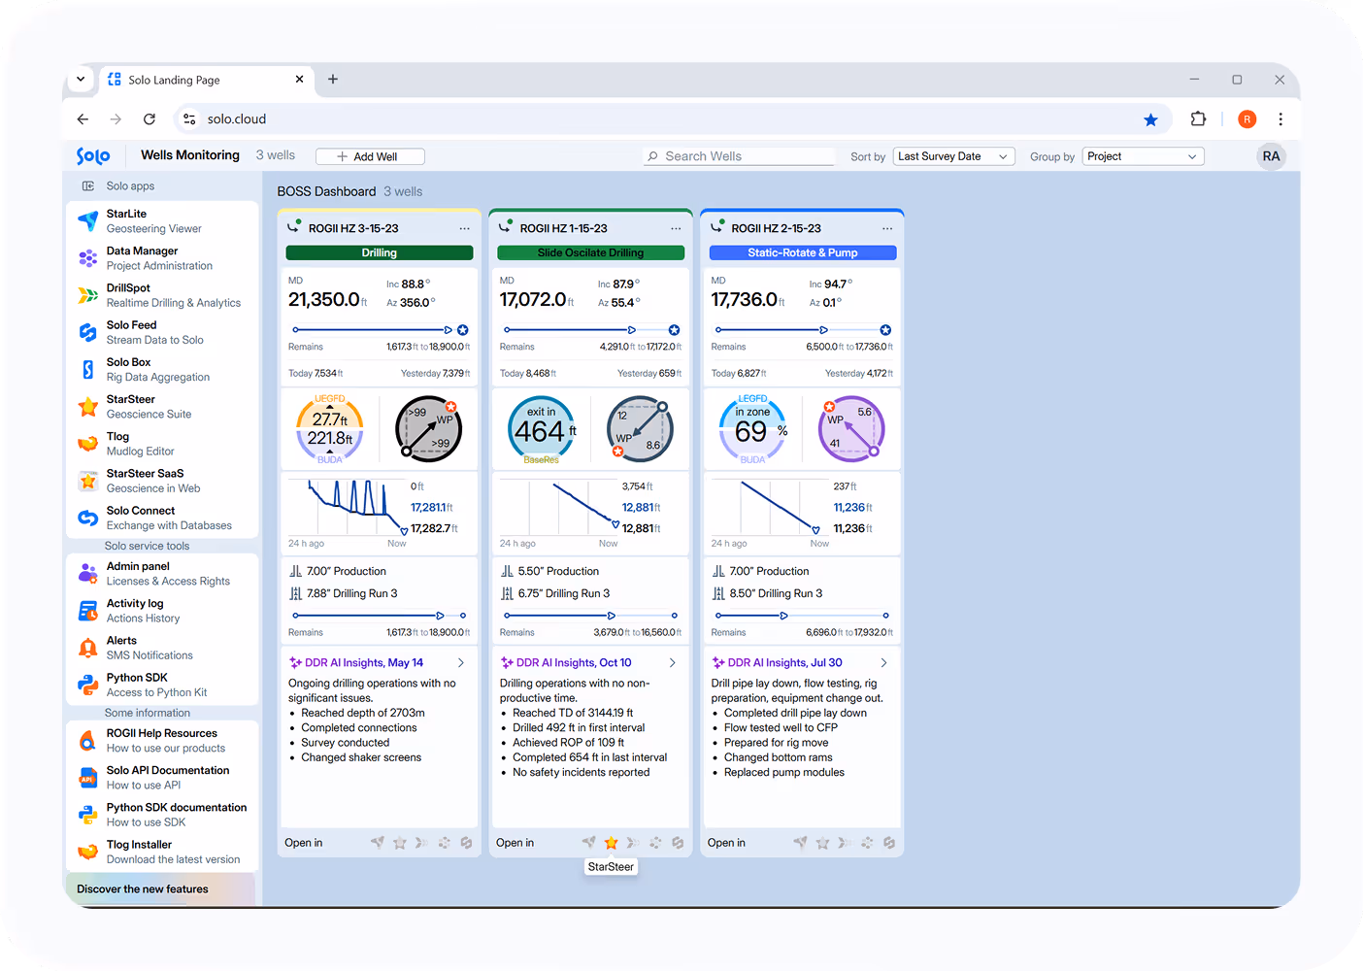Open Chrome profile R avatar
This screenshot has width=1363, height=971.
(x=1247, y=119)
